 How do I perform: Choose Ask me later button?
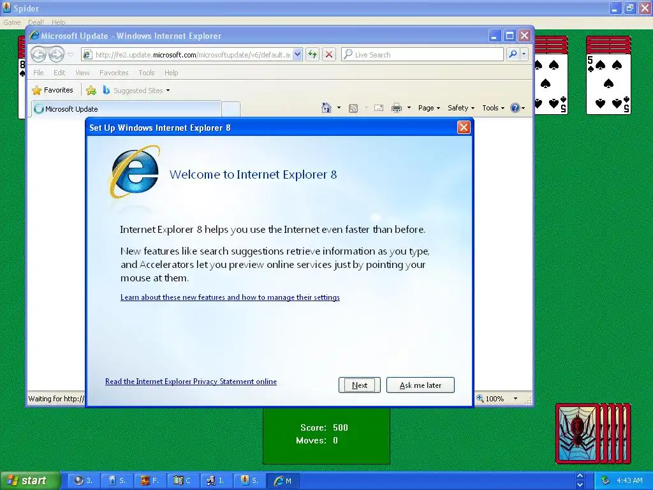click(x=420, y=385)
